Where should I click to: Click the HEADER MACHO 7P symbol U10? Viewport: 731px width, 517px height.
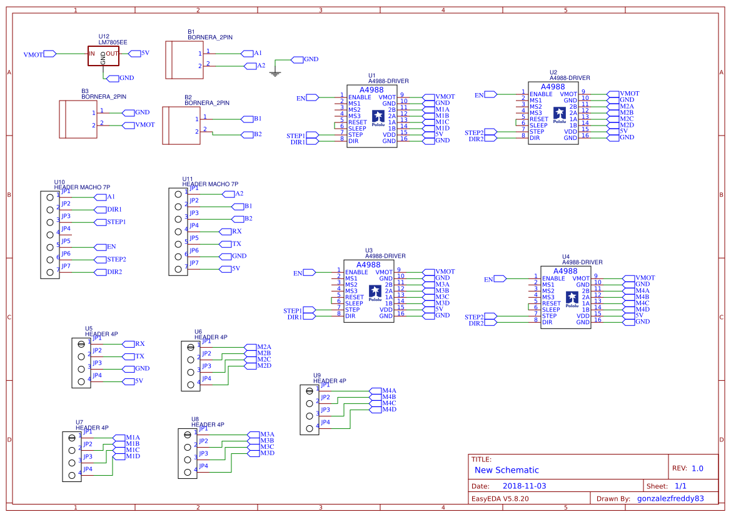[x=49, y=232]
